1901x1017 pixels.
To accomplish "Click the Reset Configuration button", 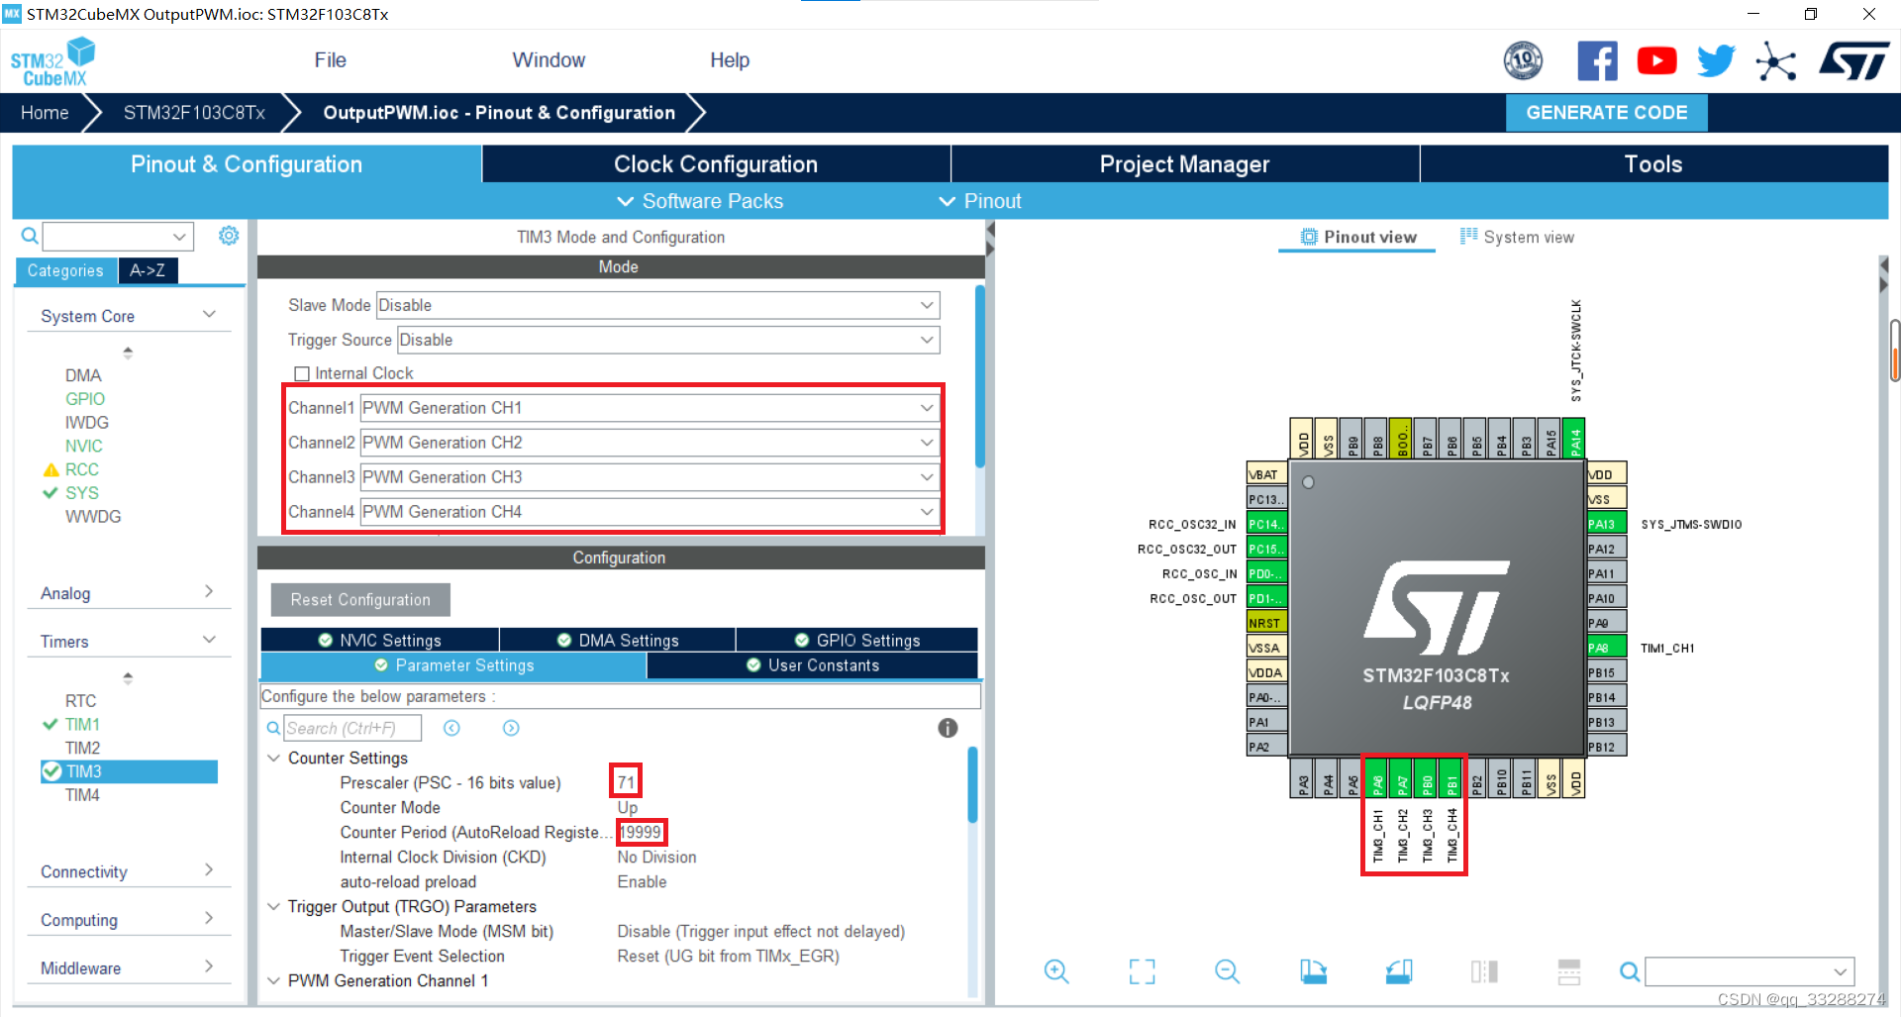I will pos(359,599).
